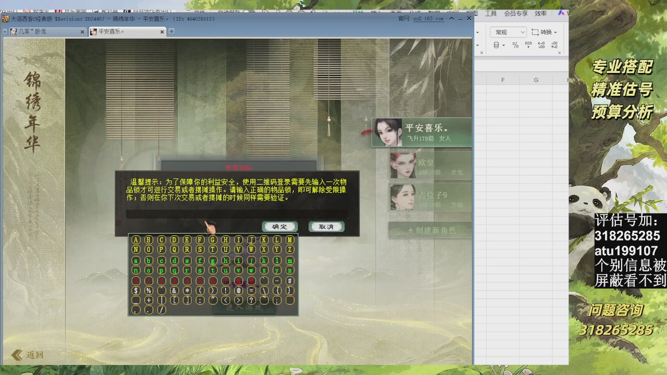Click the / symbol key
This screenshot has width=667, height=375.
tap(162, 310)
